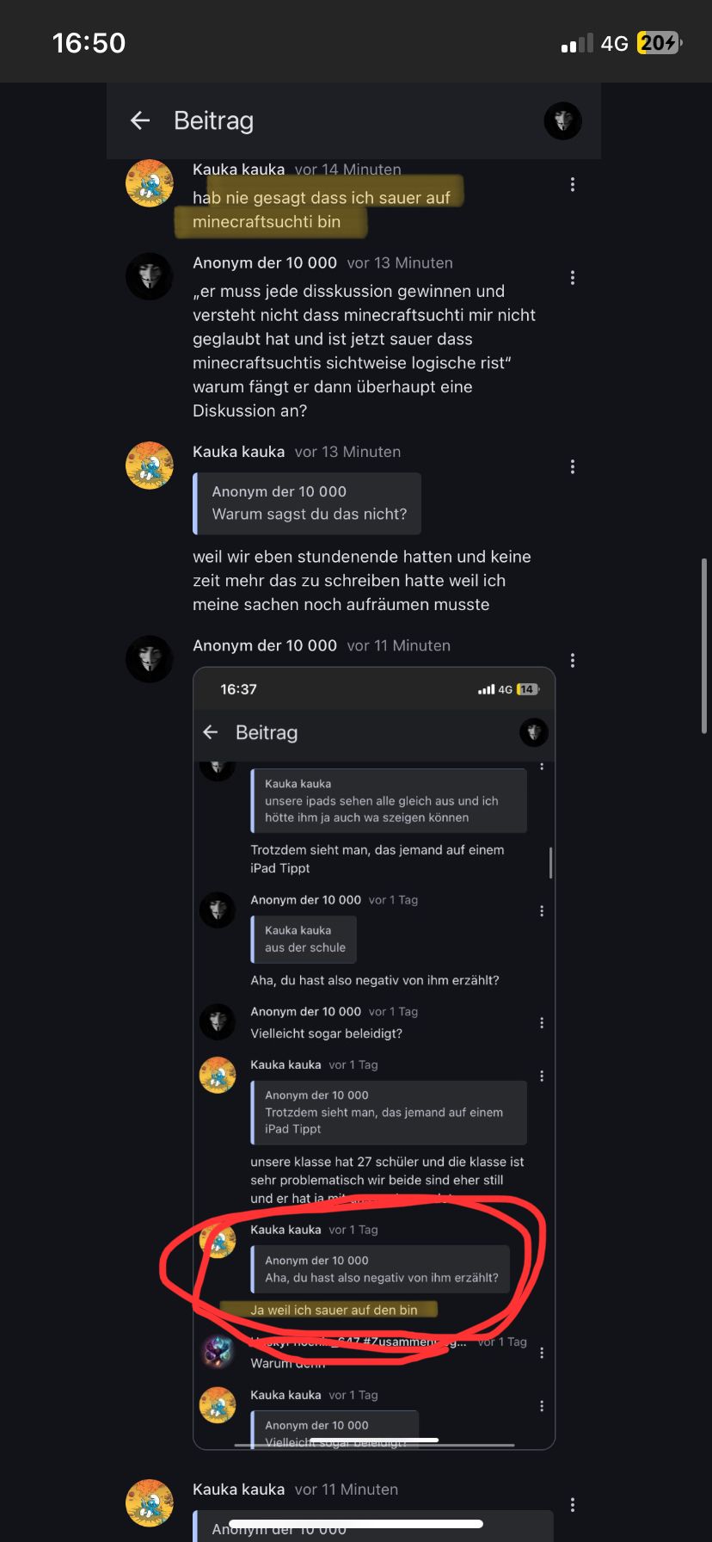Go back using the arrow beside Beitrag
The width and height of the screenshot is (712, 1542).
140,121
